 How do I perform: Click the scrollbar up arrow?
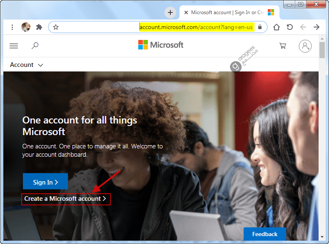pyautogui.click(x=322, y=39)
